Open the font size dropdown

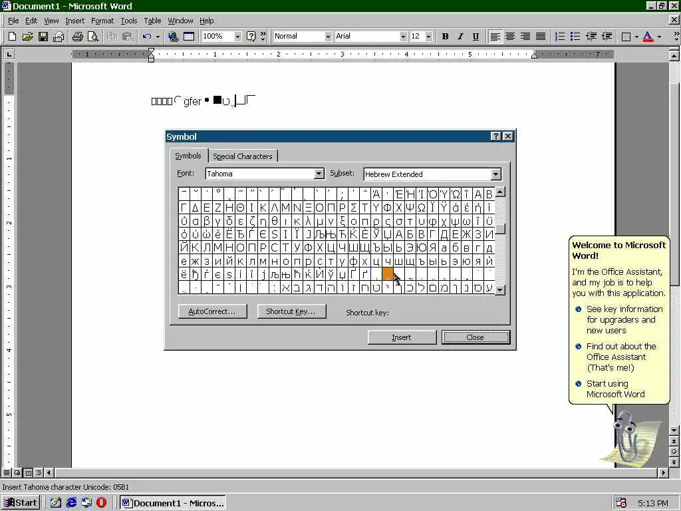pyautogui.click(x=429, y=37)
